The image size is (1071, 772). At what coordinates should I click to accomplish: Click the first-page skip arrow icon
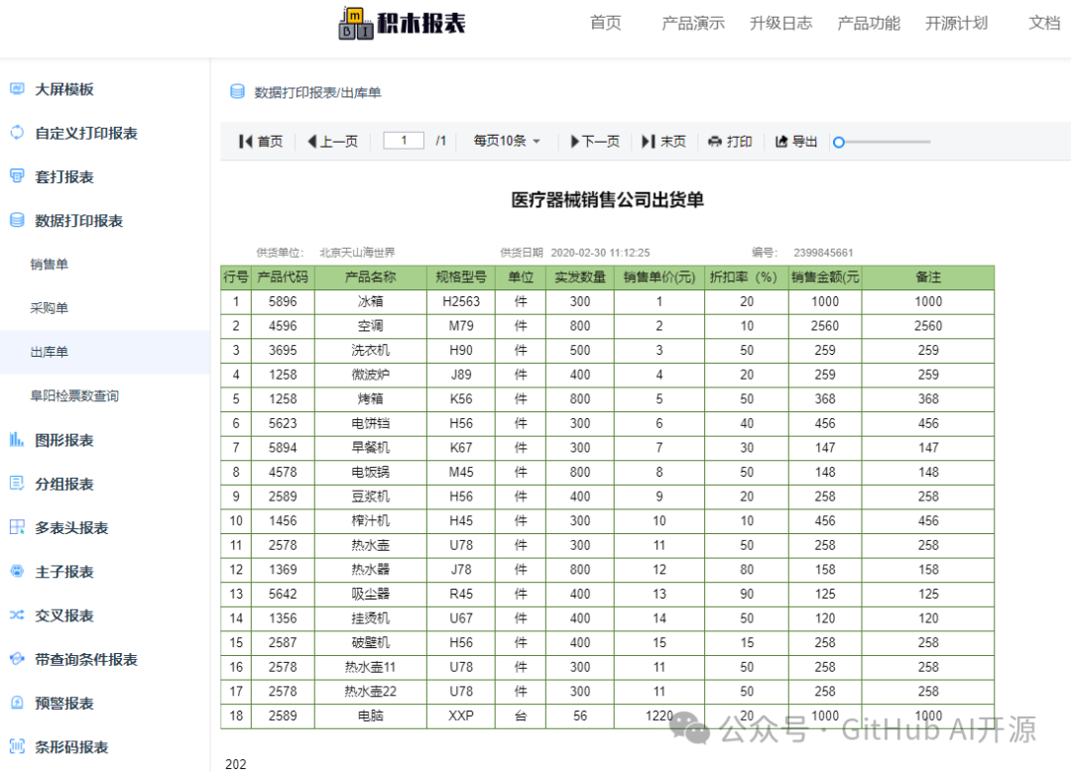[245, 142]
